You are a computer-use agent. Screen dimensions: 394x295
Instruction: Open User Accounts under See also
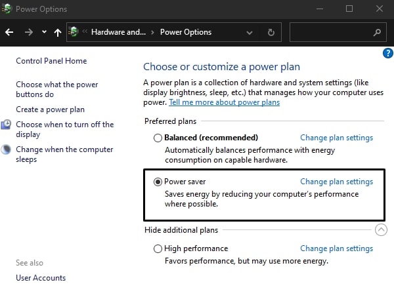click(41, 278)
